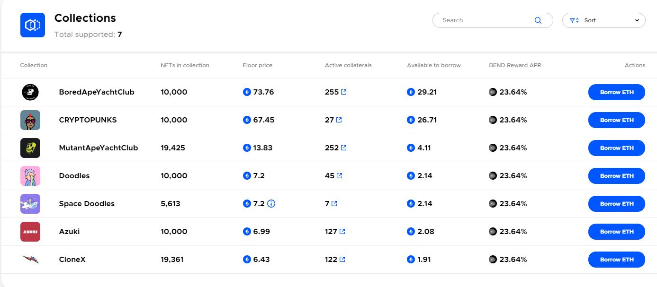Viewport: 657px width, 287px height.
Task: Open CloneX active collaterals external link icon
Action: coord(342,260)
